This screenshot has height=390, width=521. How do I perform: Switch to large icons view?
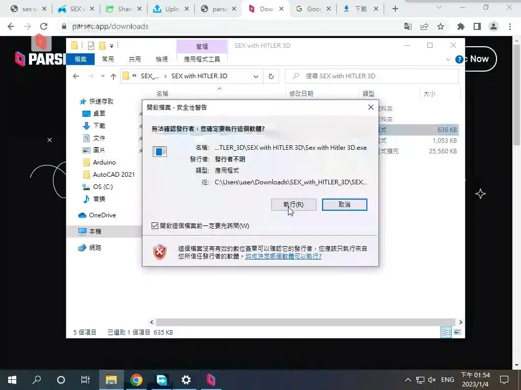[x=457, y=332]
